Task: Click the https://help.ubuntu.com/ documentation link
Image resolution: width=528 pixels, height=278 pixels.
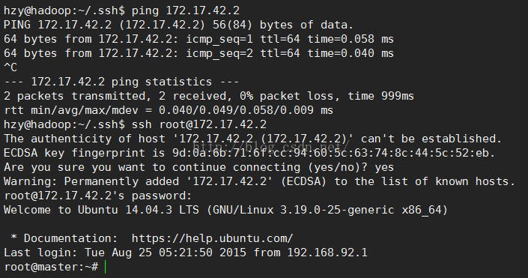Action: (x=213, y=238)
